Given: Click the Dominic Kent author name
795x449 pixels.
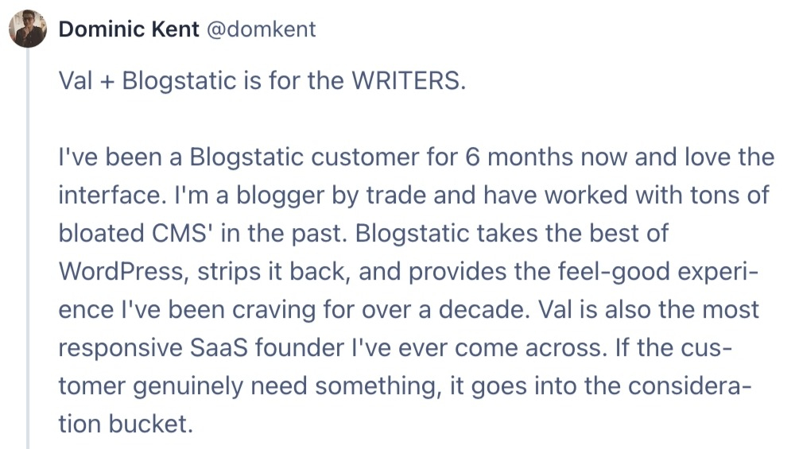Looking at the screenshot, I should pos(129,29).
